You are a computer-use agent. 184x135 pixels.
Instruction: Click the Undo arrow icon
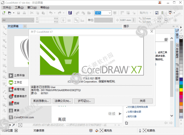[51, 13]
